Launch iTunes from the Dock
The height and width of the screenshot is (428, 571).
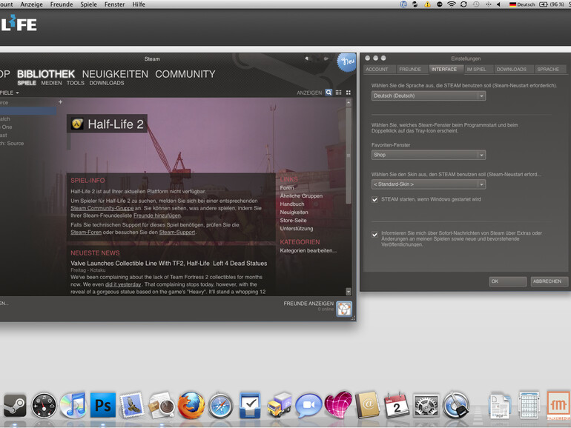[73, 406]
